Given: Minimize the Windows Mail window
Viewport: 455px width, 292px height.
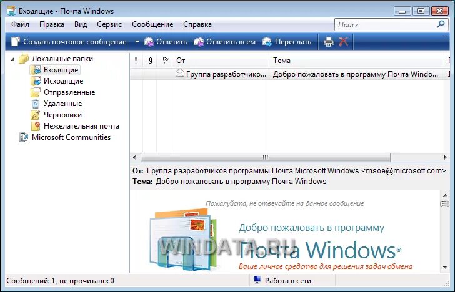Looking at the screenshot, I should [402, 11].
